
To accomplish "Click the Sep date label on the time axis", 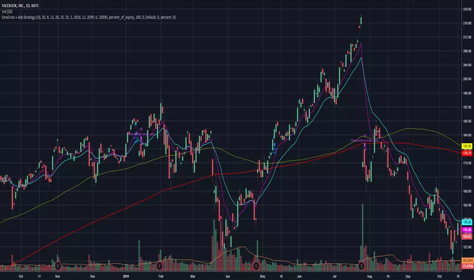I will (x=408, y=276).
